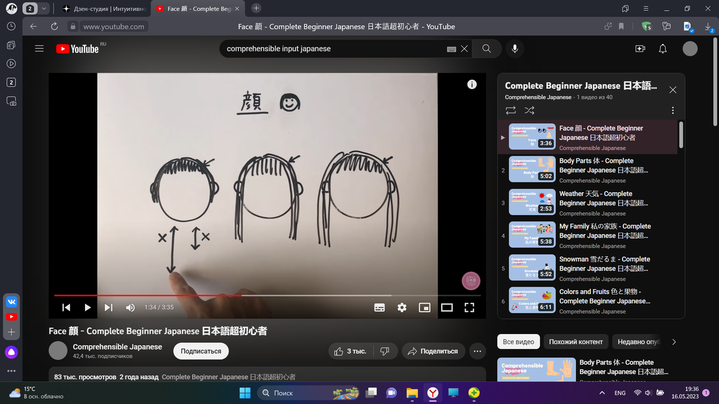Close the playlist panel

(673, 90)
